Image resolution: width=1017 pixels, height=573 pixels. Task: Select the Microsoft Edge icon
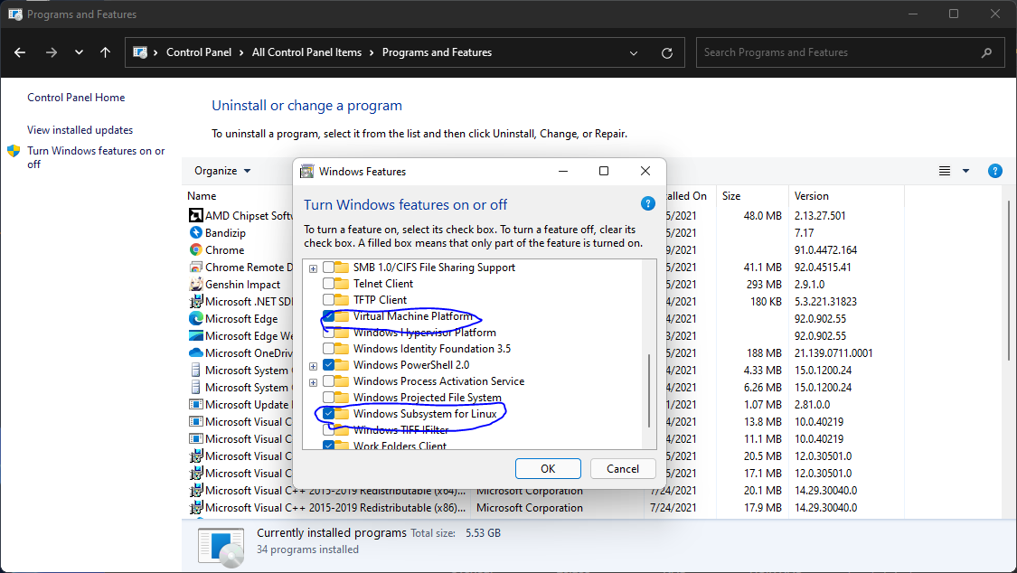(x=195, y=318)
